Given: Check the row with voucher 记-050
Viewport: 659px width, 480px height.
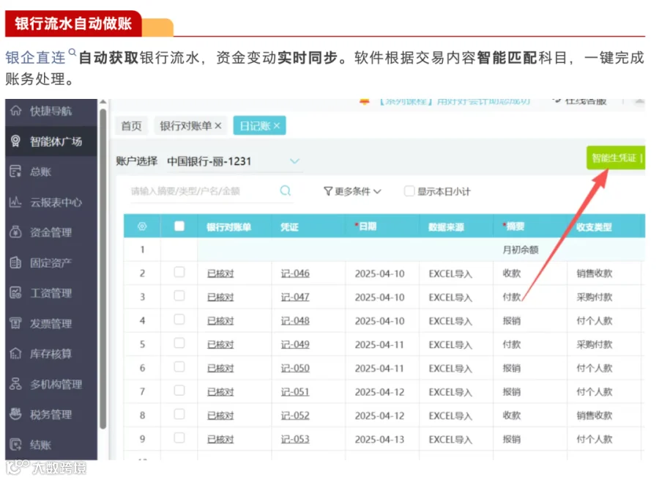Looking at the screenshot, I should 179,367.
